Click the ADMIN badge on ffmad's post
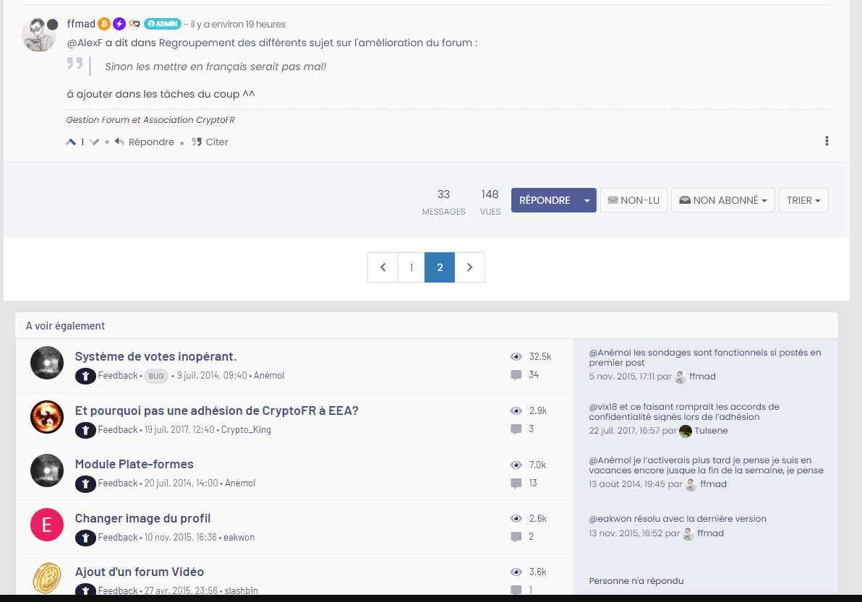Image resolution: width=862 pixels, height=602 pixels. [x=162, y=23]
